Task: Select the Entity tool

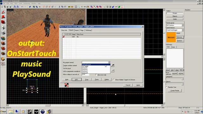Action: pyautogui.click(x=3, y=28)
